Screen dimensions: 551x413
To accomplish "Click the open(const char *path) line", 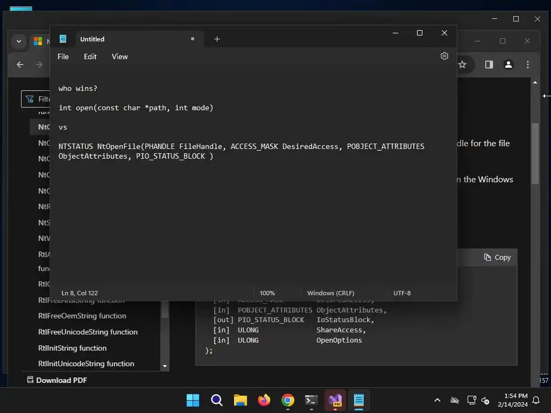I will 136,108.
